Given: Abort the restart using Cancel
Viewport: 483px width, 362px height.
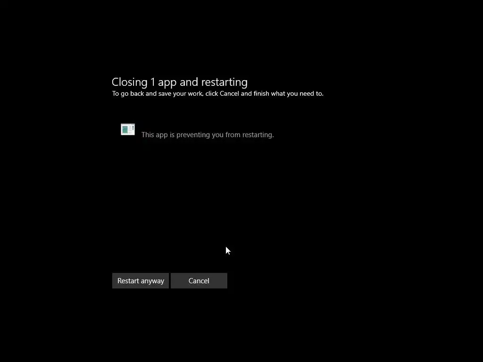Looking at the screenshot, I should 199,281.
